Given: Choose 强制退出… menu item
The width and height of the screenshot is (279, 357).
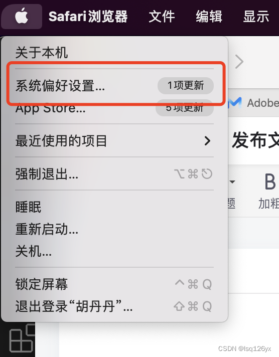Looking at the screenshot, I should (x=114, y=174).
